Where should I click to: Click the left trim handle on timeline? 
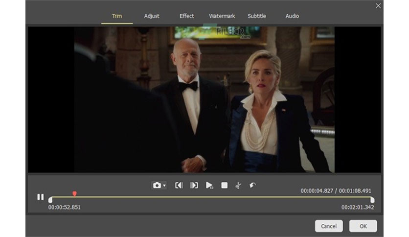click(x=50, y=200)
